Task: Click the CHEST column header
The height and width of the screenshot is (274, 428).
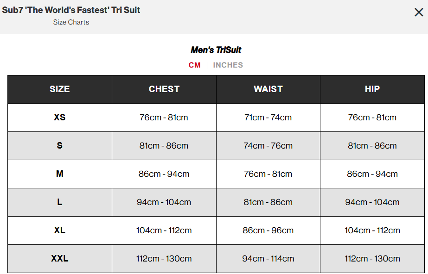Action: click(x=164, y=89)
